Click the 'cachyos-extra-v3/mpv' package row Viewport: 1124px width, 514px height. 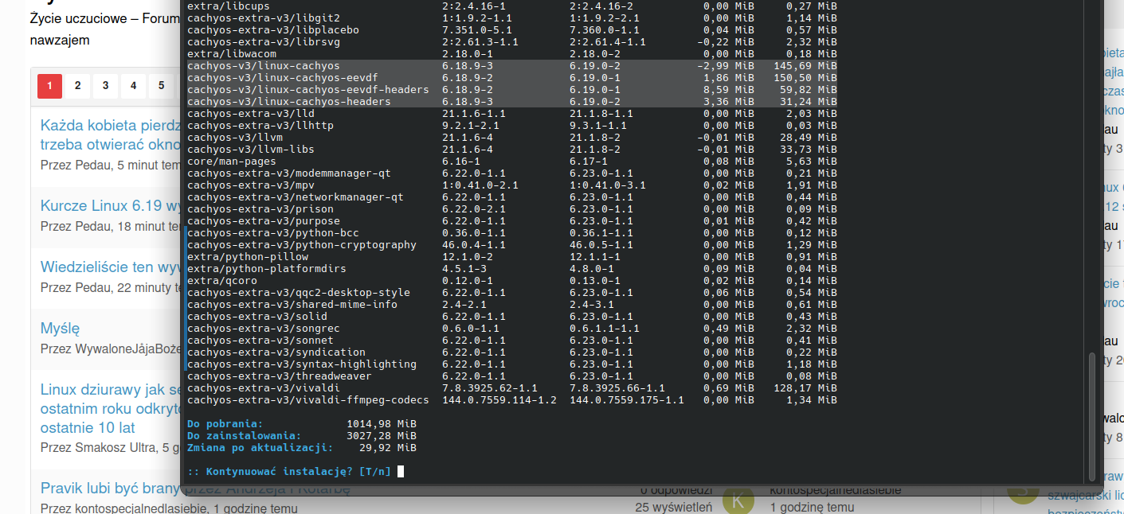coord(512,185)
